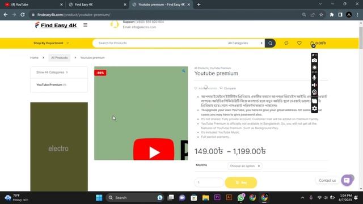Click the quantity input showing 1
Viewport: 363px width, 204px height.
209,182
